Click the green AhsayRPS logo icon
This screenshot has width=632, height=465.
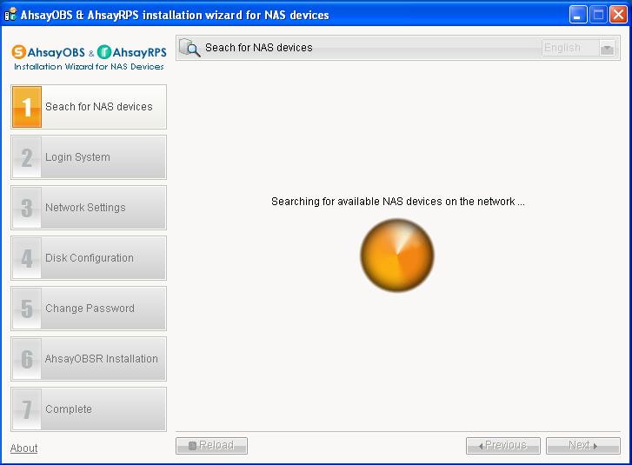pyautogui.click(x=104, y=52)
